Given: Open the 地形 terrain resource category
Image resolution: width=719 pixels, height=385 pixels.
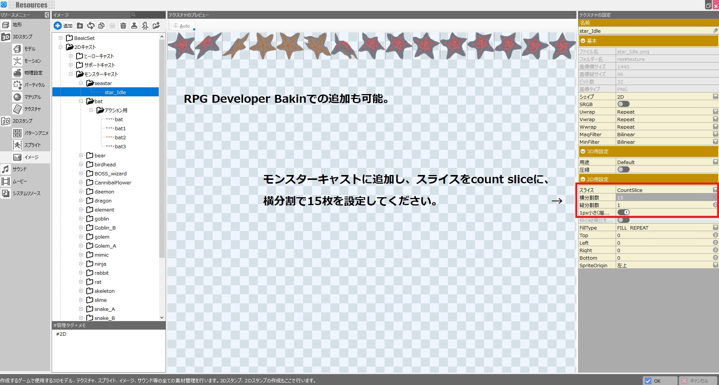Looking at the screenshot, I should (x=17, y=25).
